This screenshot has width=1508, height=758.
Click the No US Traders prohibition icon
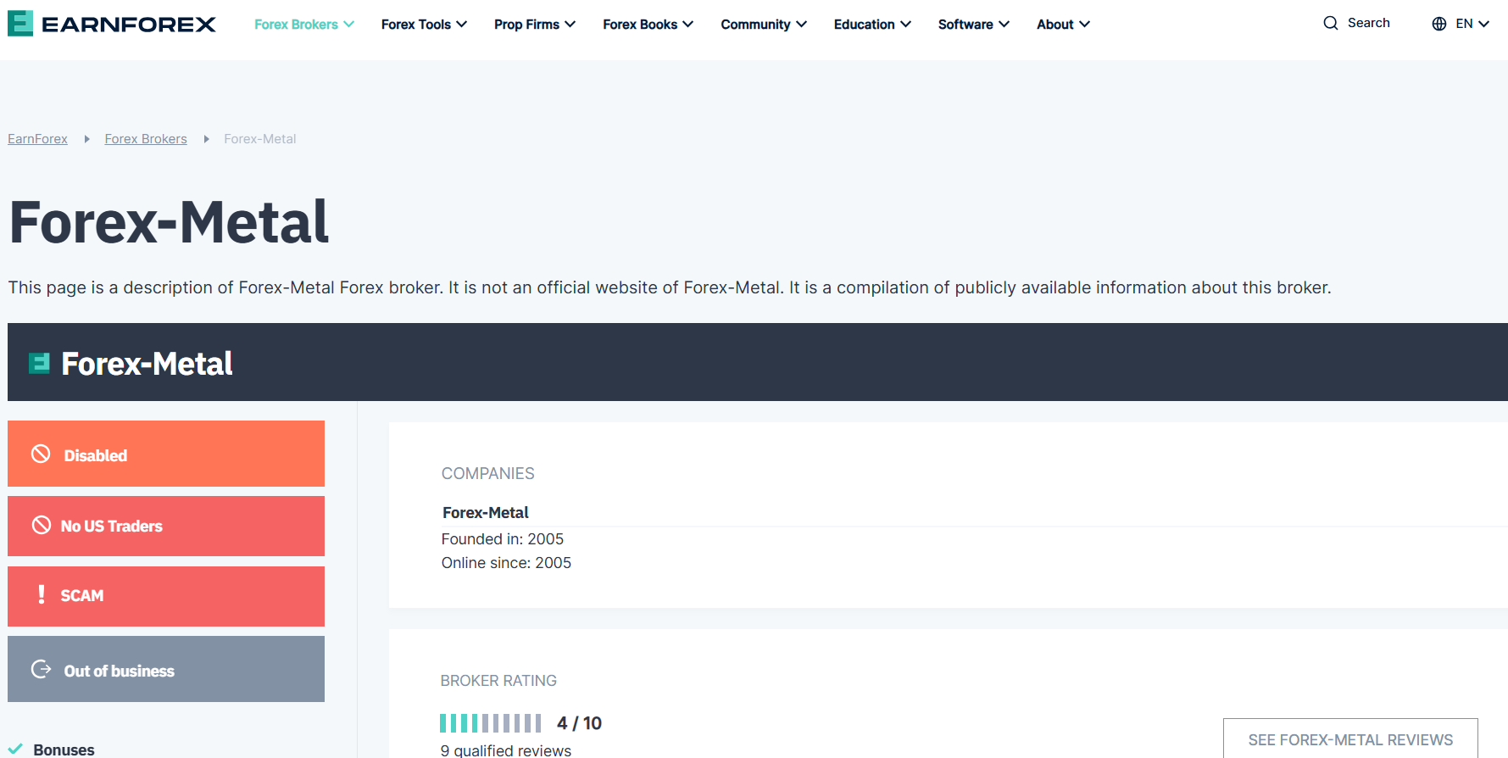pyautogui.click(x=41, y=525)
